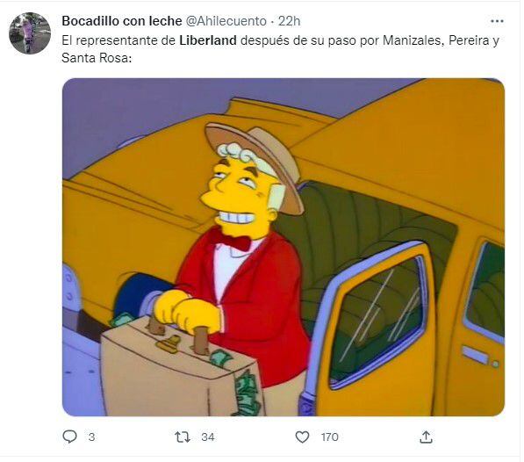Open the three-dot more options menu
Viewport: 524px width, 462px height.
pyautogui.click(x=497, y=21)
